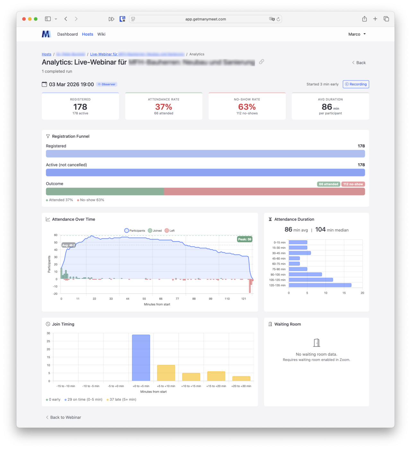Viewport: 411px width, 449px height.
Task: Click the password manager extension icon
Action: pos(122,19)
